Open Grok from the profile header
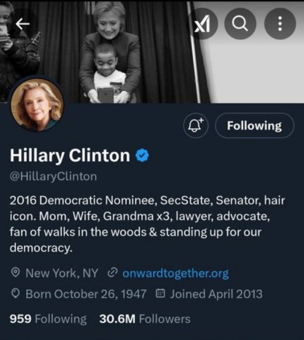Viewport: 304px width, 340px height. coord(202,24)
